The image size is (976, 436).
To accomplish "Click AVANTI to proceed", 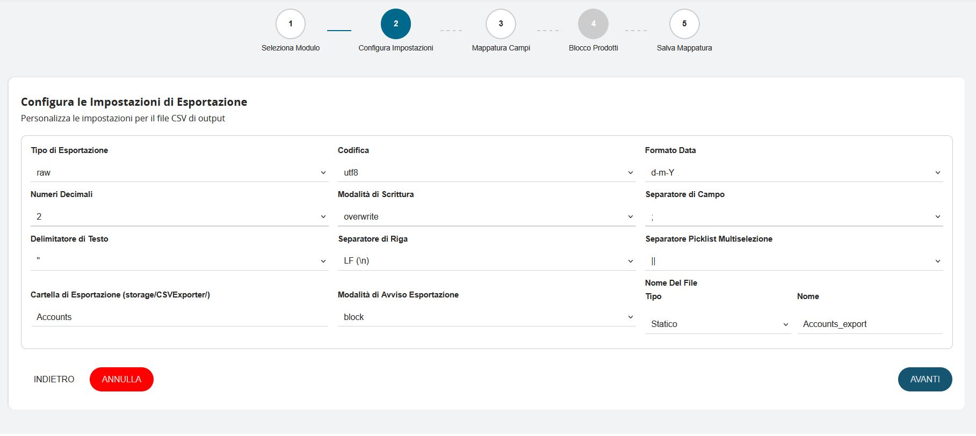I will tap(924, 380).
